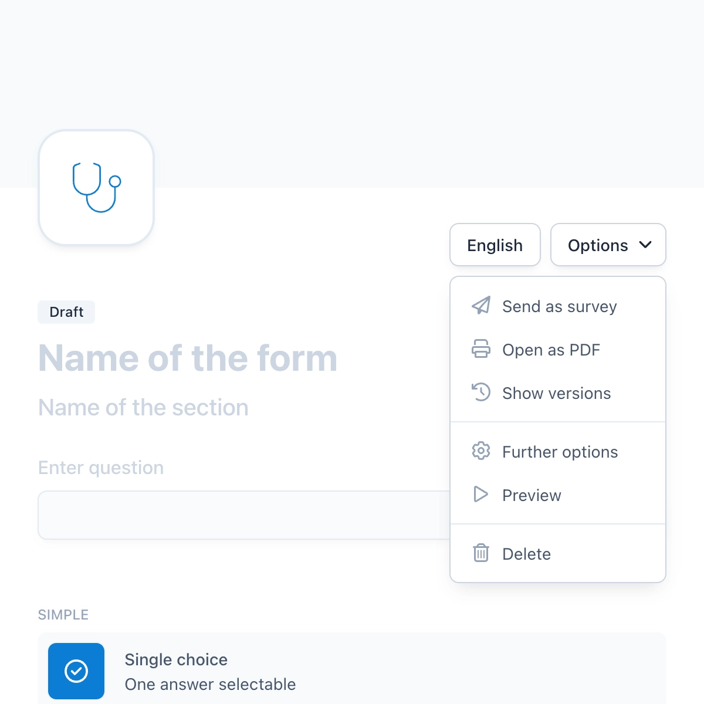The height and width of the screenshot is (704, 704).
Task: Choose Send as survey from the menu
Action: click(559, 306)
